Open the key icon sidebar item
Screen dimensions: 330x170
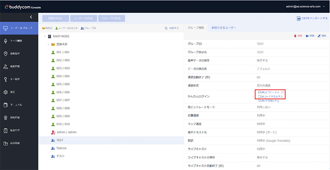[x=6, y=79]
